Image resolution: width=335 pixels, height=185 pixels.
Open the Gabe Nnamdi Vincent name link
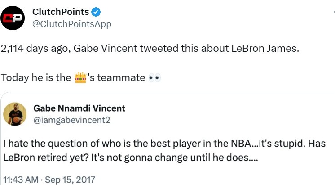(x=79, y=108)
